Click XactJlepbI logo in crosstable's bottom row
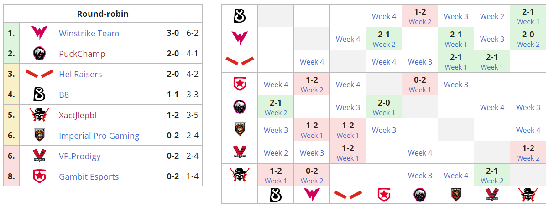 (x=528, y=195)
